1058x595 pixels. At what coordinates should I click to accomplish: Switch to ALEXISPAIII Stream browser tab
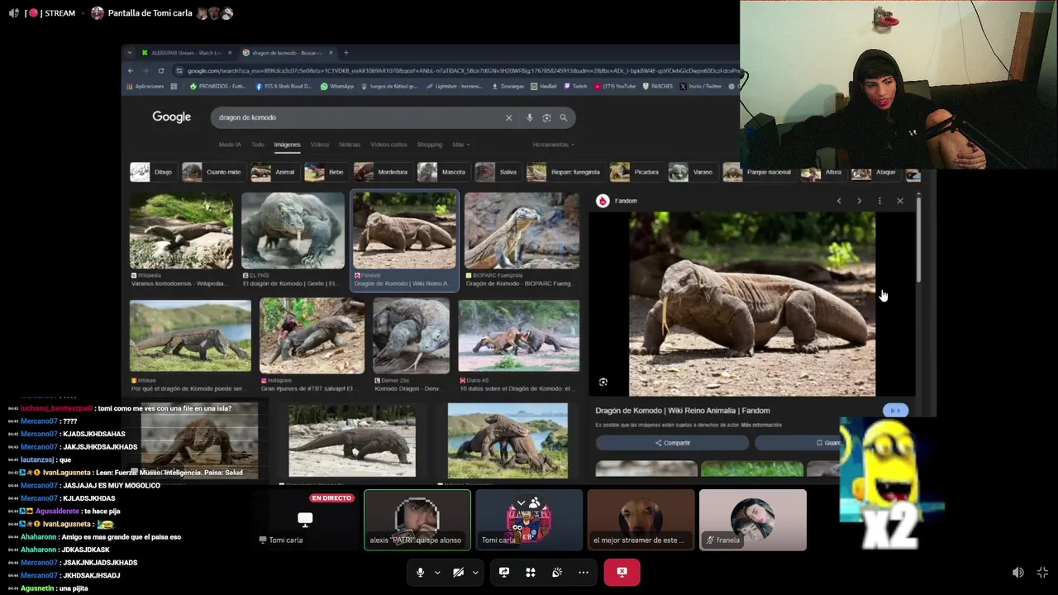[186, 53]
